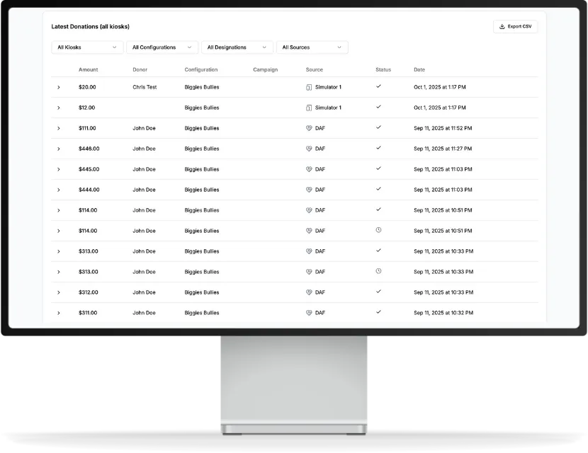Screen dimensions: 588x453
Task: Click the DAF heart icon in $446.00 row
Action: [x=309, y=149]
